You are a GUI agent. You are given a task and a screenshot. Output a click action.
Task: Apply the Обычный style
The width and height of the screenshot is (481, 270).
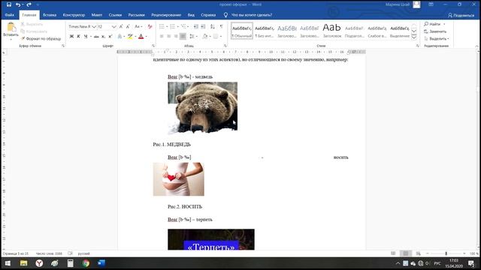click(242, 31)
